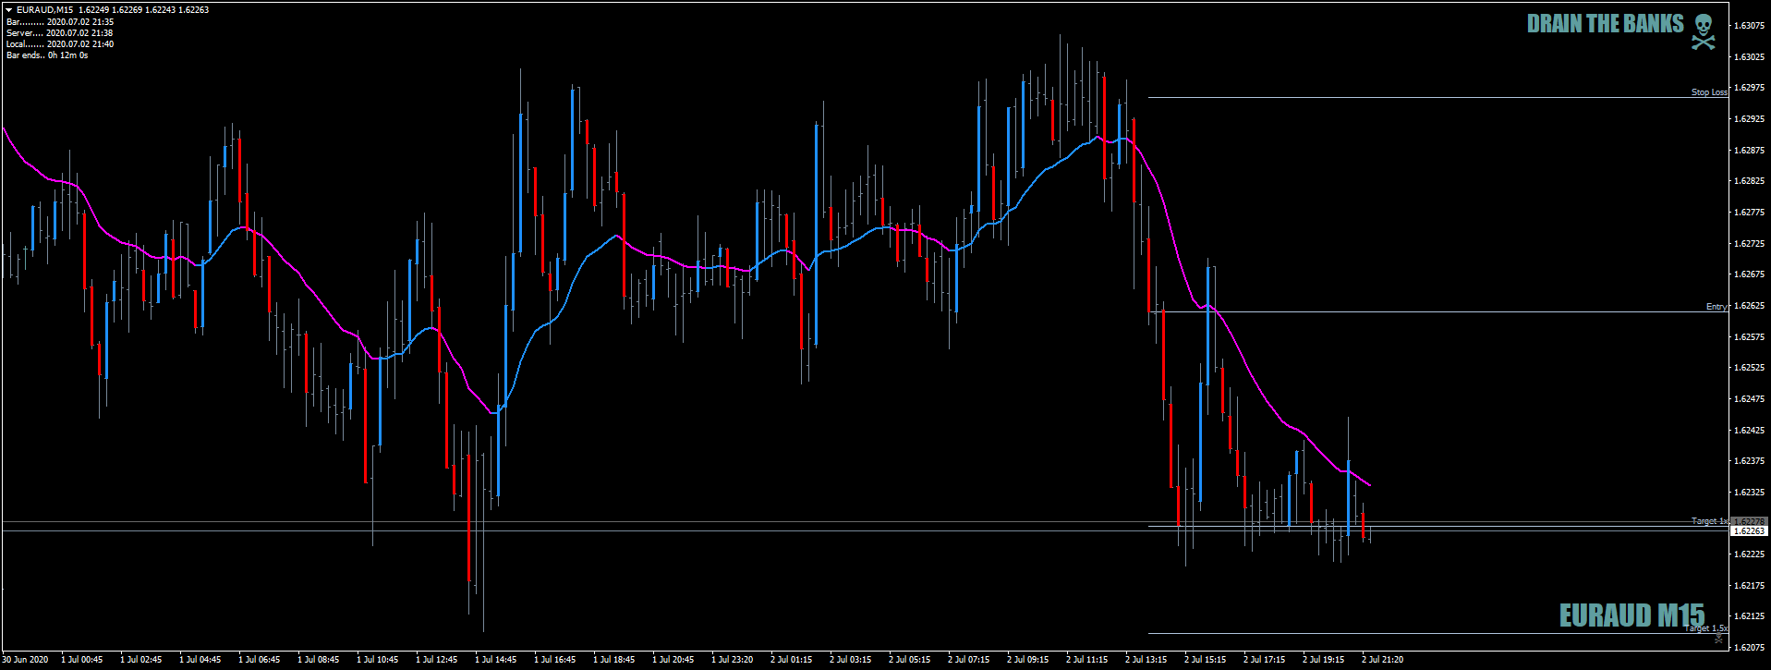Click 1.62775 on the price scale

tap(1750, 213)
